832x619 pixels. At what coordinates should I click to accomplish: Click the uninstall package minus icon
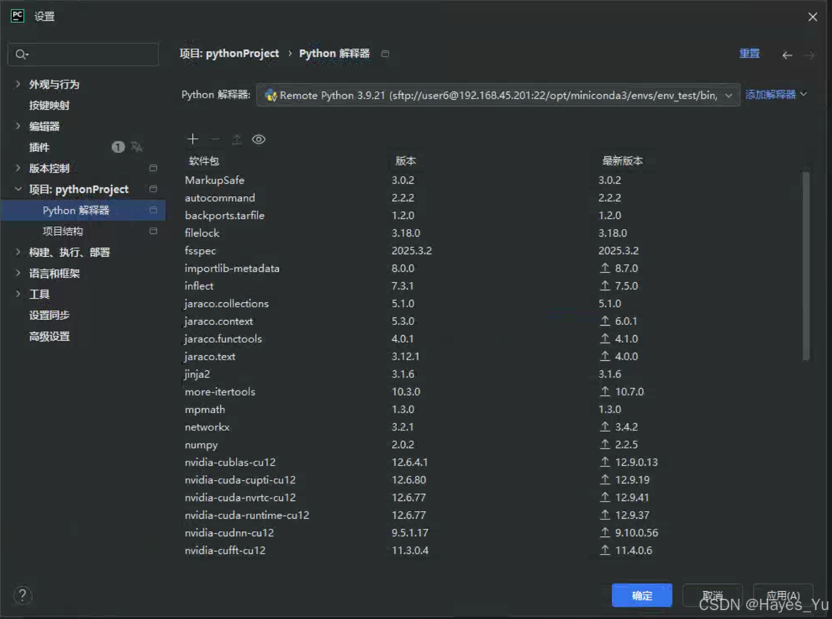click(x=215, y=139)
